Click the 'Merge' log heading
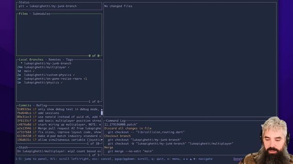This screenshot has height=164, width=293. click(109, 148)
